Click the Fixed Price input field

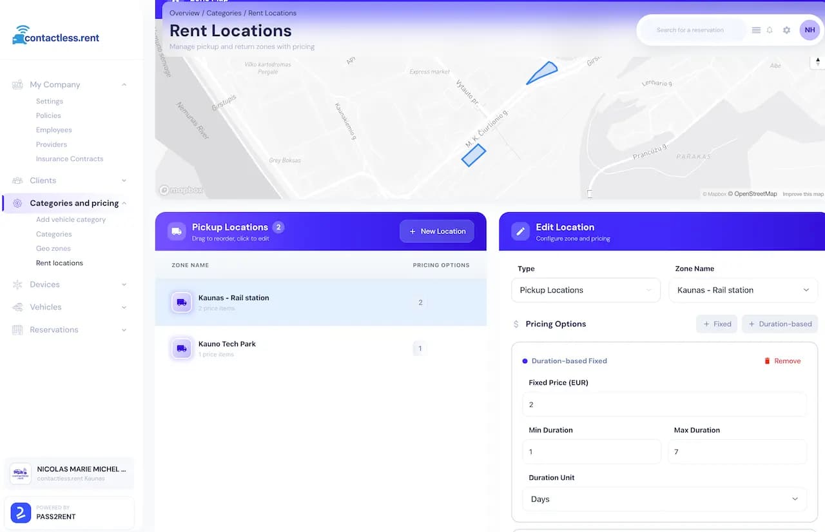pyautogui.click(x=664, y=404)
